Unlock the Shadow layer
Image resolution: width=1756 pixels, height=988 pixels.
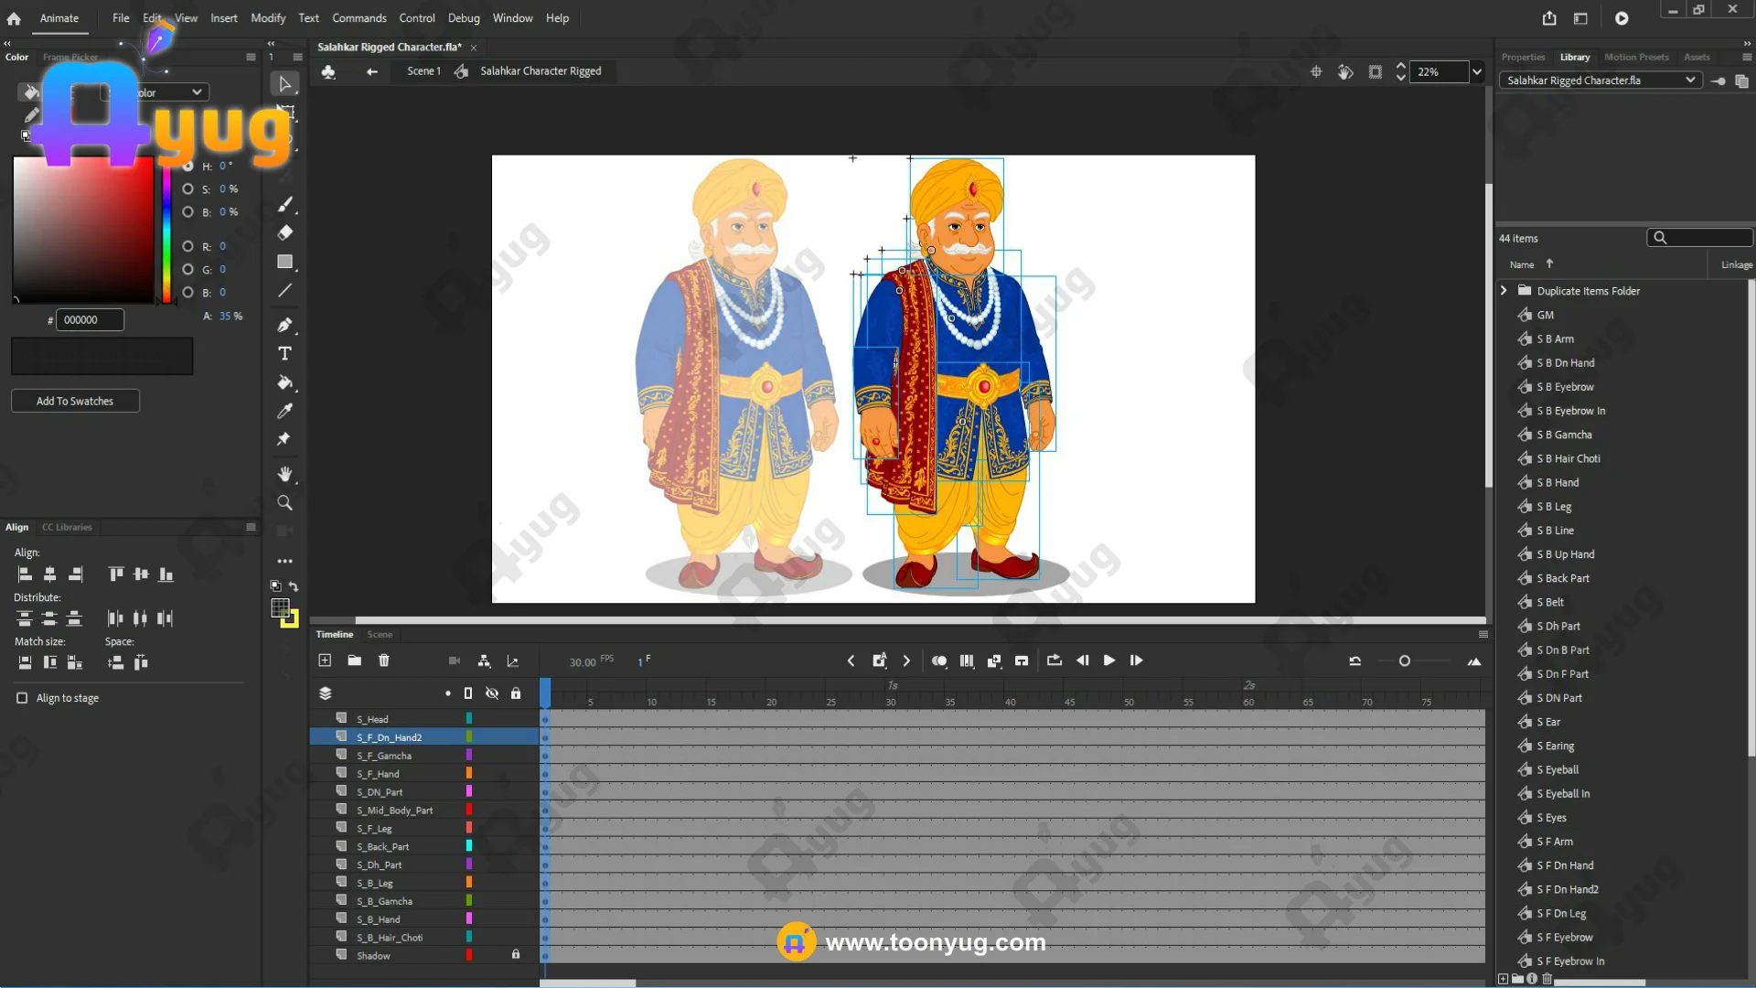(x=516, y=955)
